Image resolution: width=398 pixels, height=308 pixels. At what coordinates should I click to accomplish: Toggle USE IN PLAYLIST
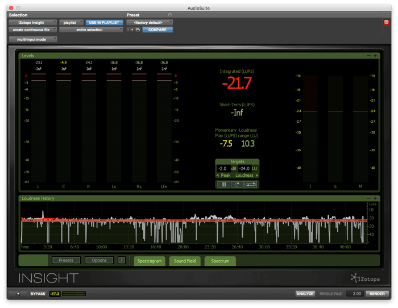(x=104, y=23)
